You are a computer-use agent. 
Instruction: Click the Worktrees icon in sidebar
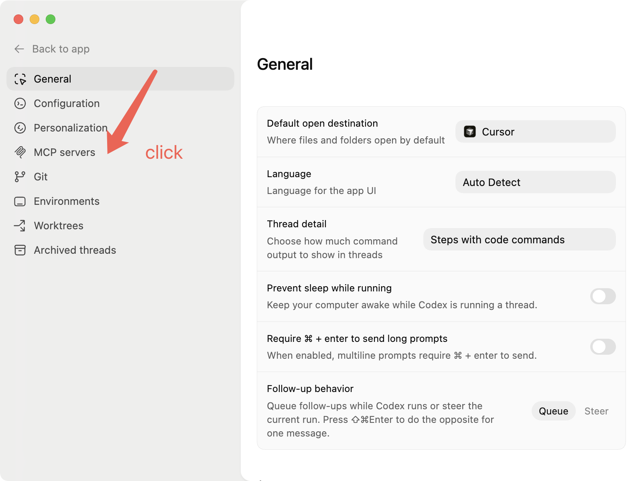coord(20,226)
